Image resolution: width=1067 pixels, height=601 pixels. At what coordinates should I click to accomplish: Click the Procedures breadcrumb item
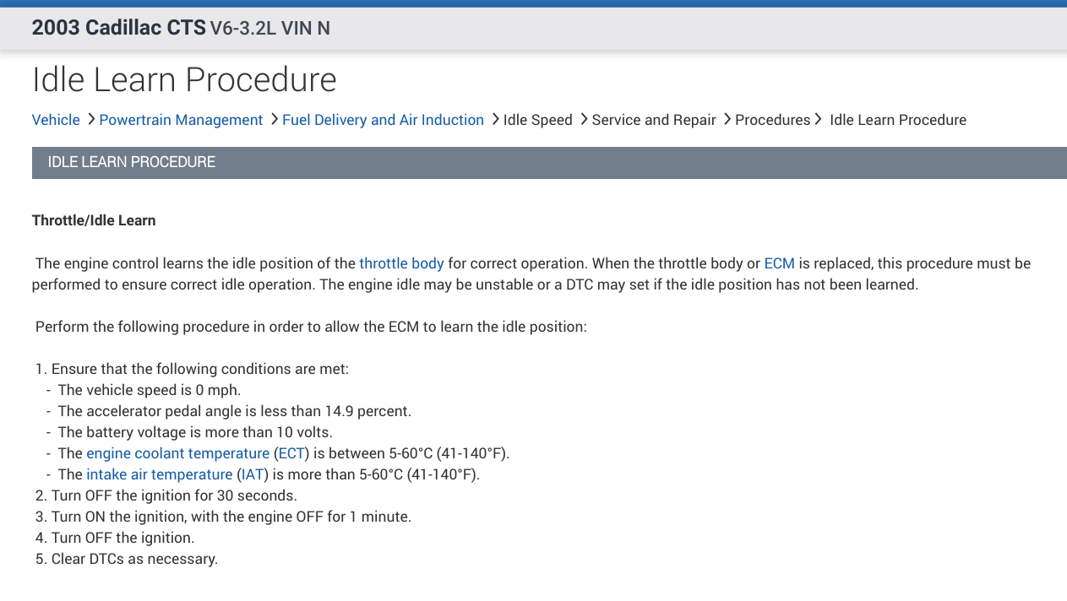[772, 120]
